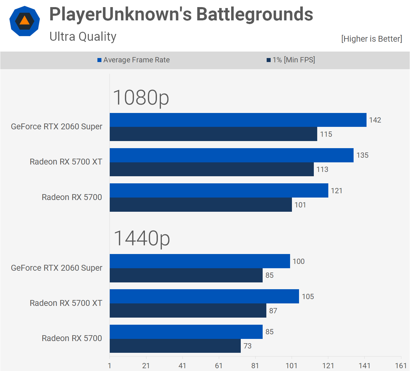The height and width of the screenshot is (371, 410).
Task: Click the PlayerUnknown's Battlegrounds chart title
Action: (x=181, y=14)
